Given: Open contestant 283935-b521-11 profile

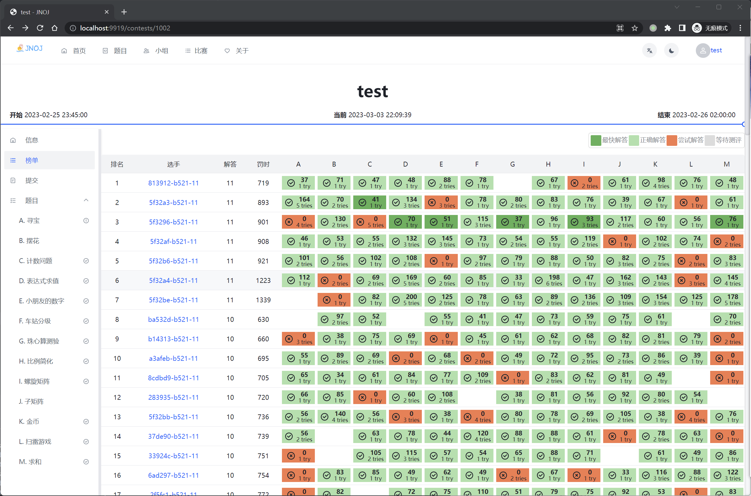Looking at the screenshot, I should [173, 397].
